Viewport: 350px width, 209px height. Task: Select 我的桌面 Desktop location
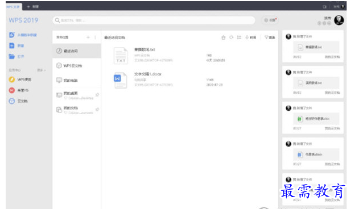[77, 95]
